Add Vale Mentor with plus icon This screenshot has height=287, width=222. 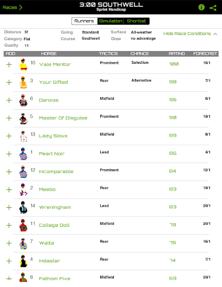[x=9, y=65]
